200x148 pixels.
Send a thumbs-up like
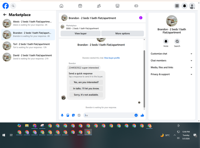[142, 115]
